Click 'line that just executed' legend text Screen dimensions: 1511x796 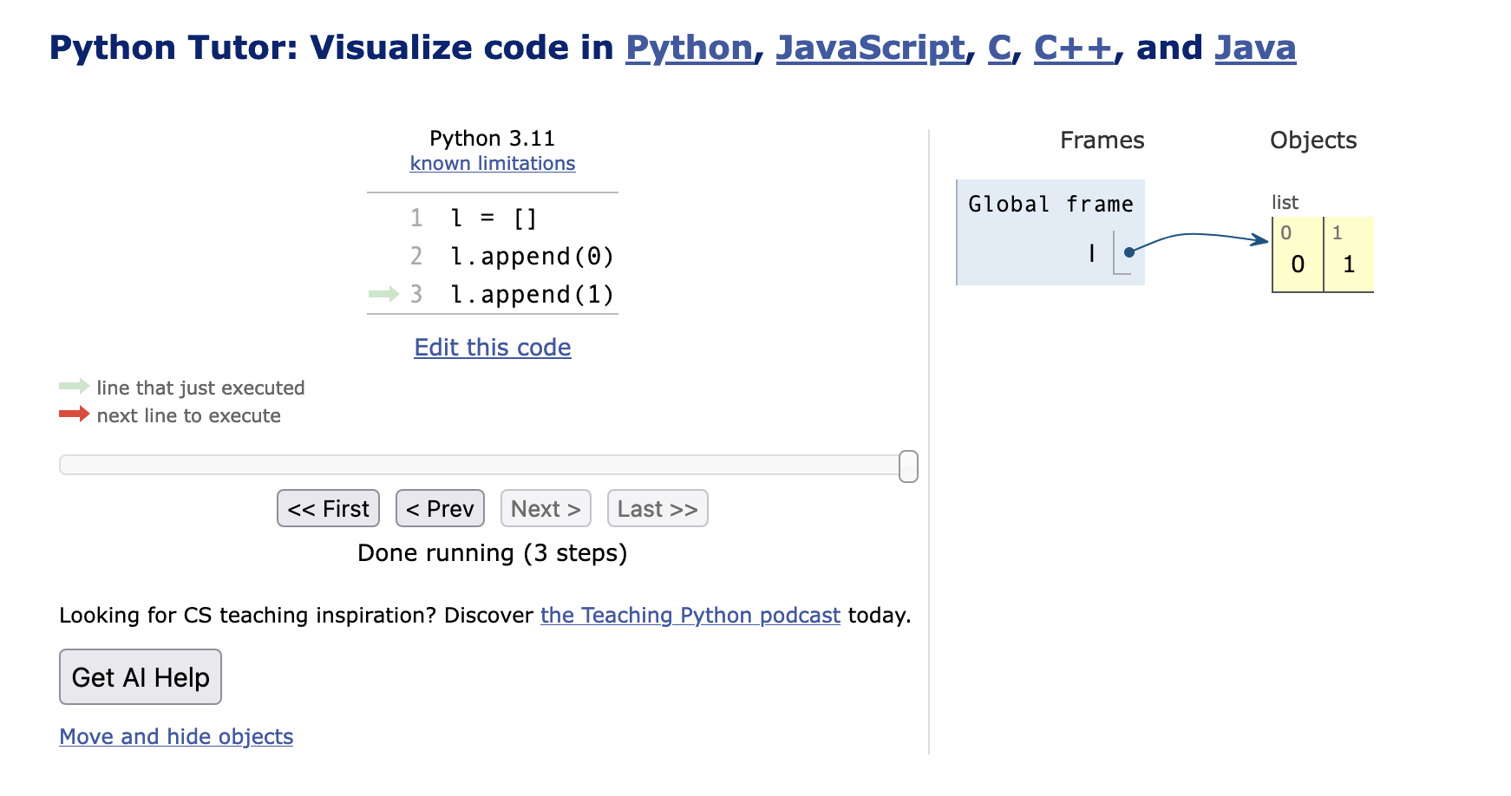pos(201,388)
